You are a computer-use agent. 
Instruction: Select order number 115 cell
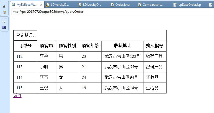25,88
